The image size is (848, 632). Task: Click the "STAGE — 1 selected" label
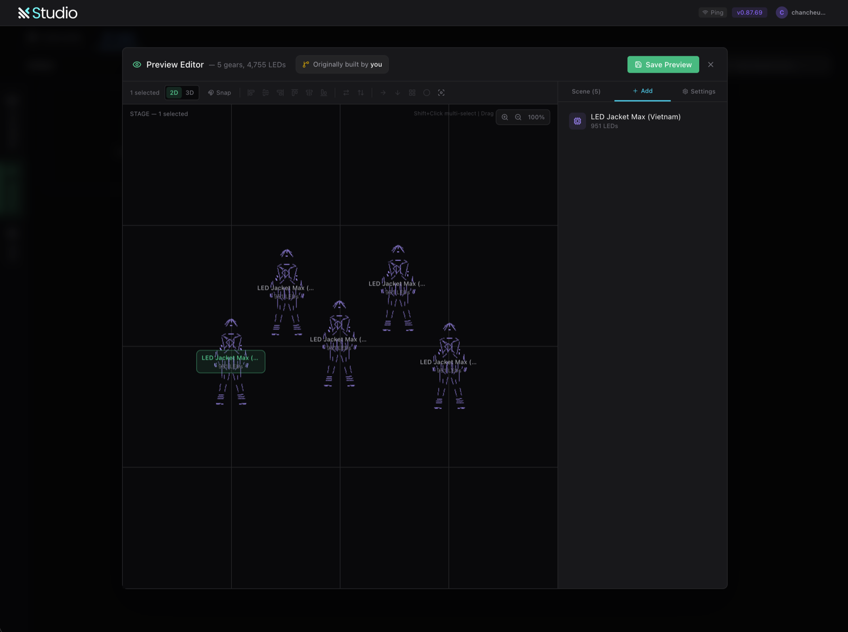tap(159, 114)
